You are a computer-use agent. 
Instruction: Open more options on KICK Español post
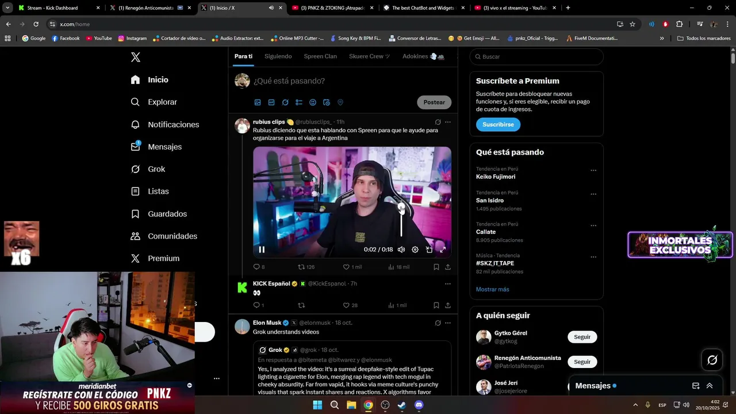point(448,283)
